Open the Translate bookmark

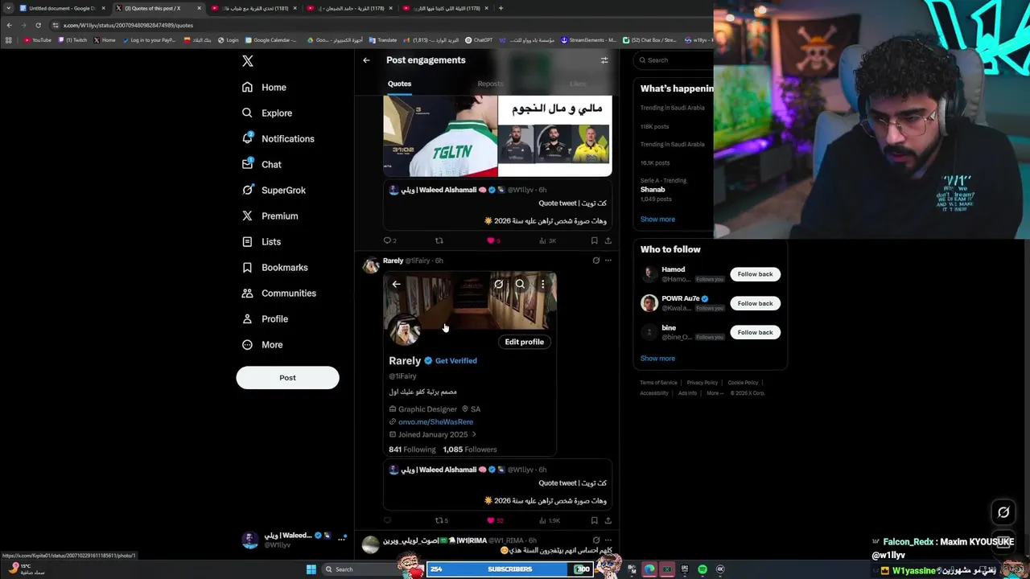383,39
